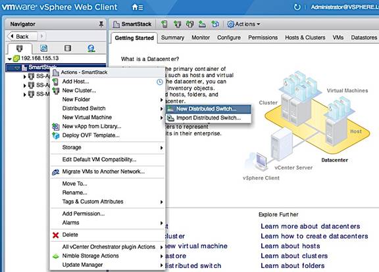Click the New Cluster toolbar icon
The image size is (379, 272).
pos(178,24)
